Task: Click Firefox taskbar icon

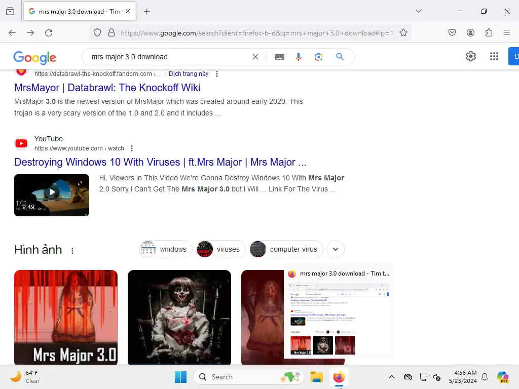Action: pos(339,377)
